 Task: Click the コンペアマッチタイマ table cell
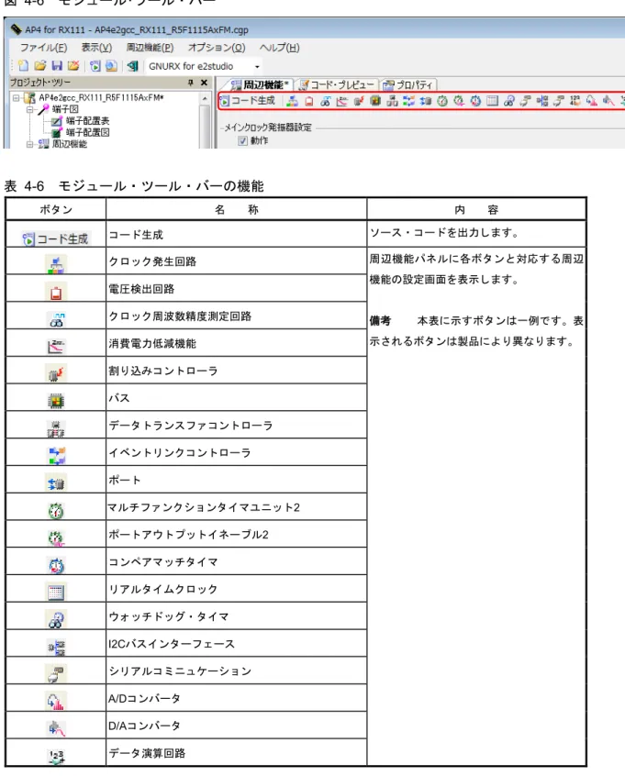(x=236, y=561)
